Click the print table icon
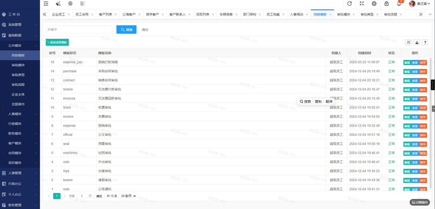The height and width of the screenshot is (209, 435). [x=417, y=42]
